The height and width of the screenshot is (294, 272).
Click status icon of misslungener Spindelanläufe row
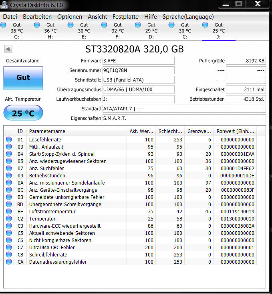pyautogui.click(x=9, y=183)
